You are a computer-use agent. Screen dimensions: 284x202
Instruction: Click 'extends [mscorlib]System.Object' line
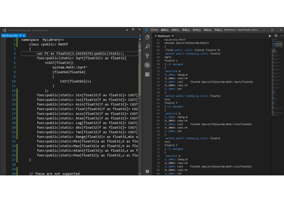coord(187,43)
